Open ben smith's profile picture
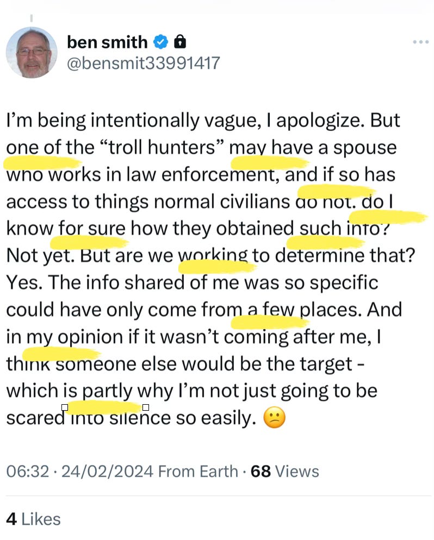 (32, 53)
